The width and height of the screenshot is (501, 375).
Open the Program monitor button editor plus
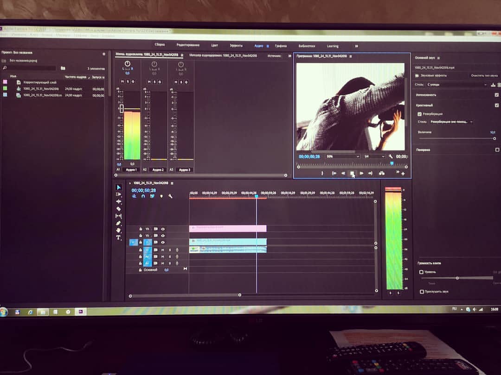coord(403,174)
